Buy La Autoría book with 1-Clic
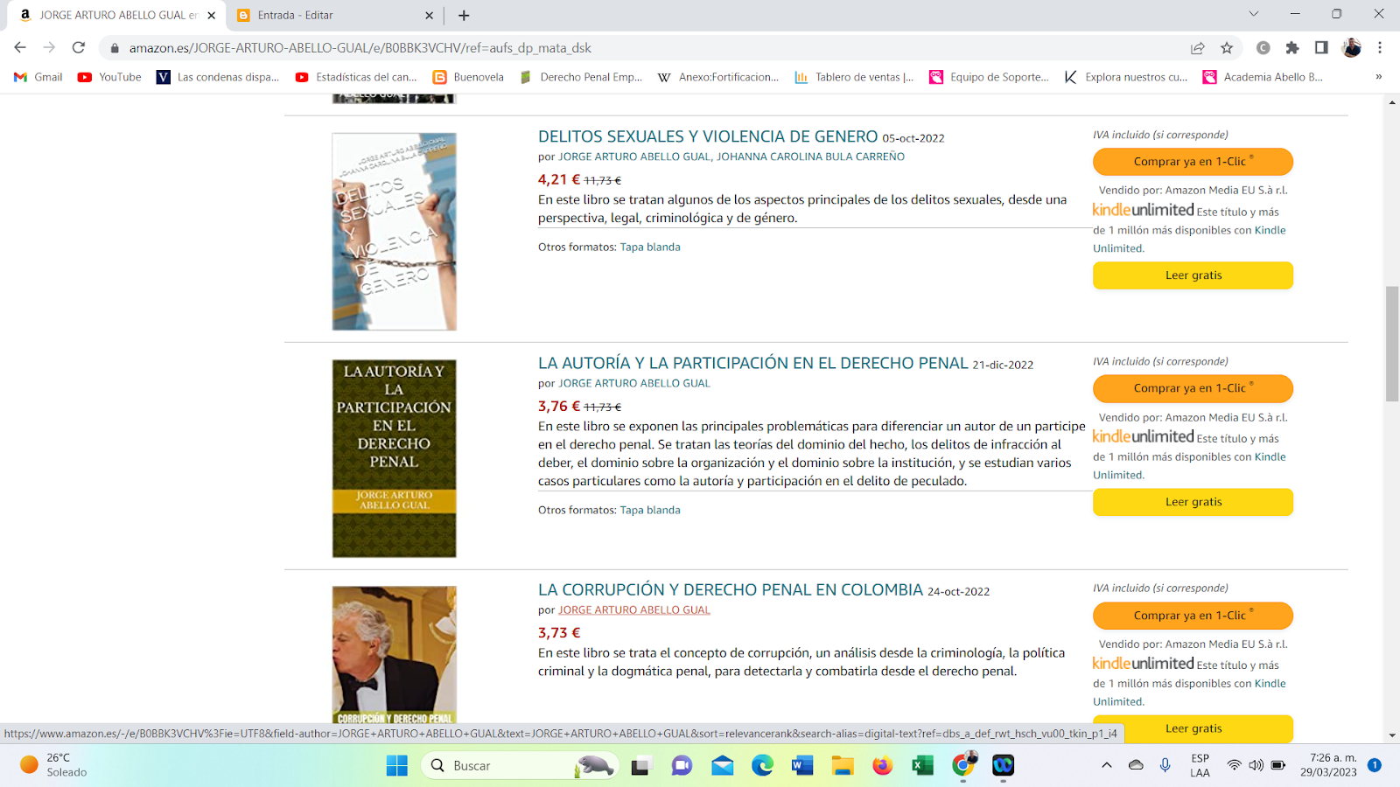Screen dimensions: 1400x787 tap(1193, 387)
